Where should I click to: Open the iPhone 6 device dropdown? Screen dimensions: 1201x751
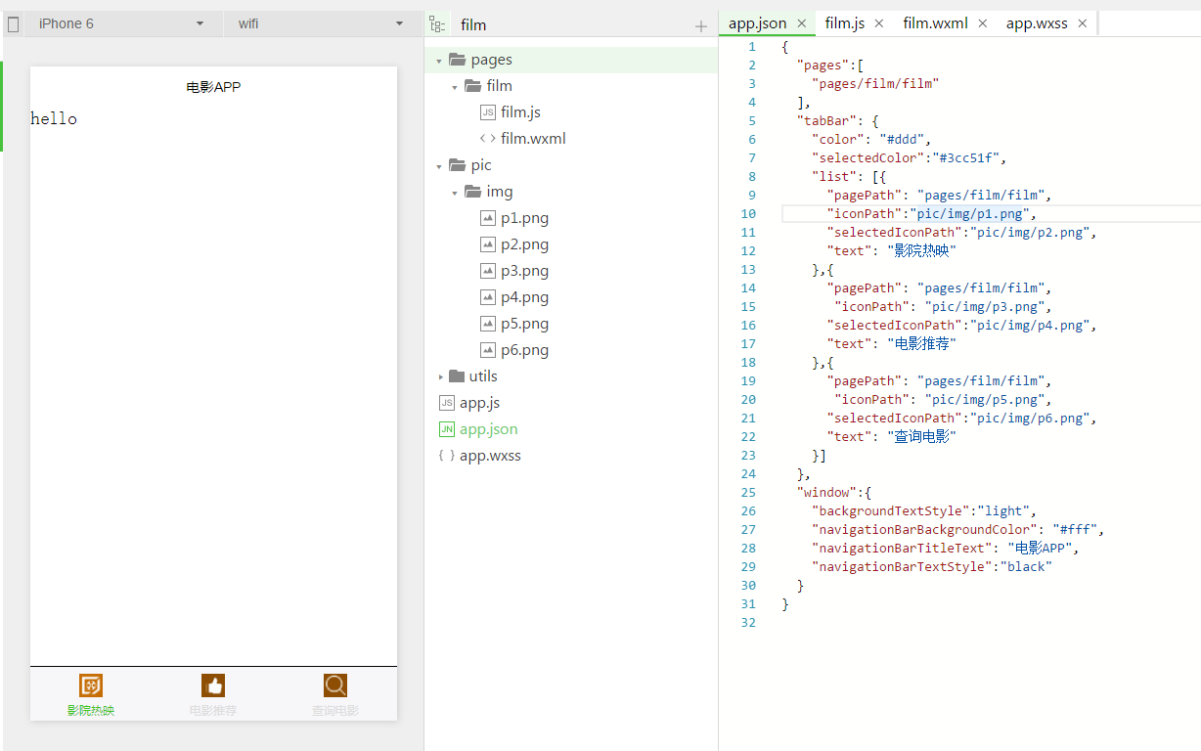(x=122, y=23)
